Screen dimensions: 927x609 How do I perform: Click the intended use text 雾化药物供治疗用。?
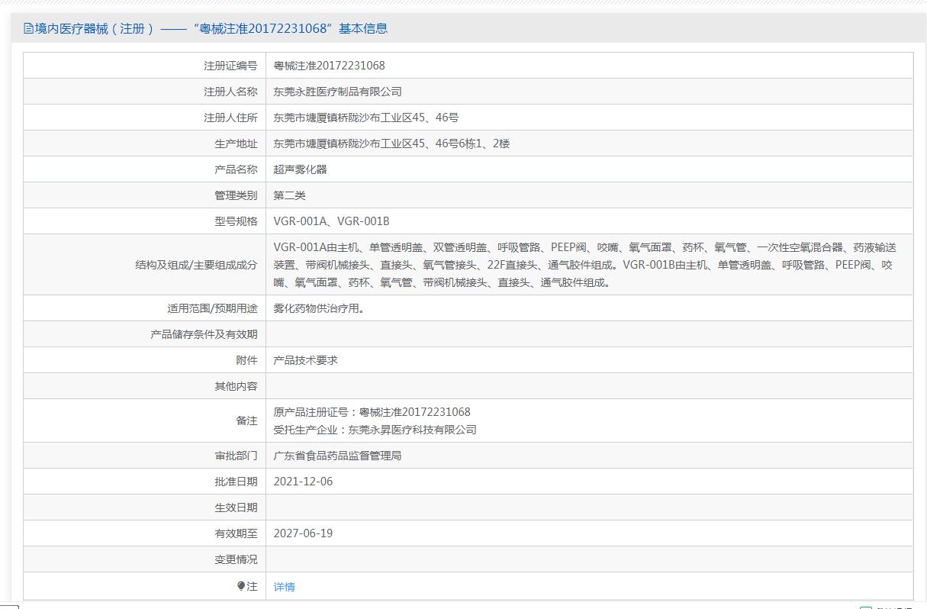click(319, 308)
